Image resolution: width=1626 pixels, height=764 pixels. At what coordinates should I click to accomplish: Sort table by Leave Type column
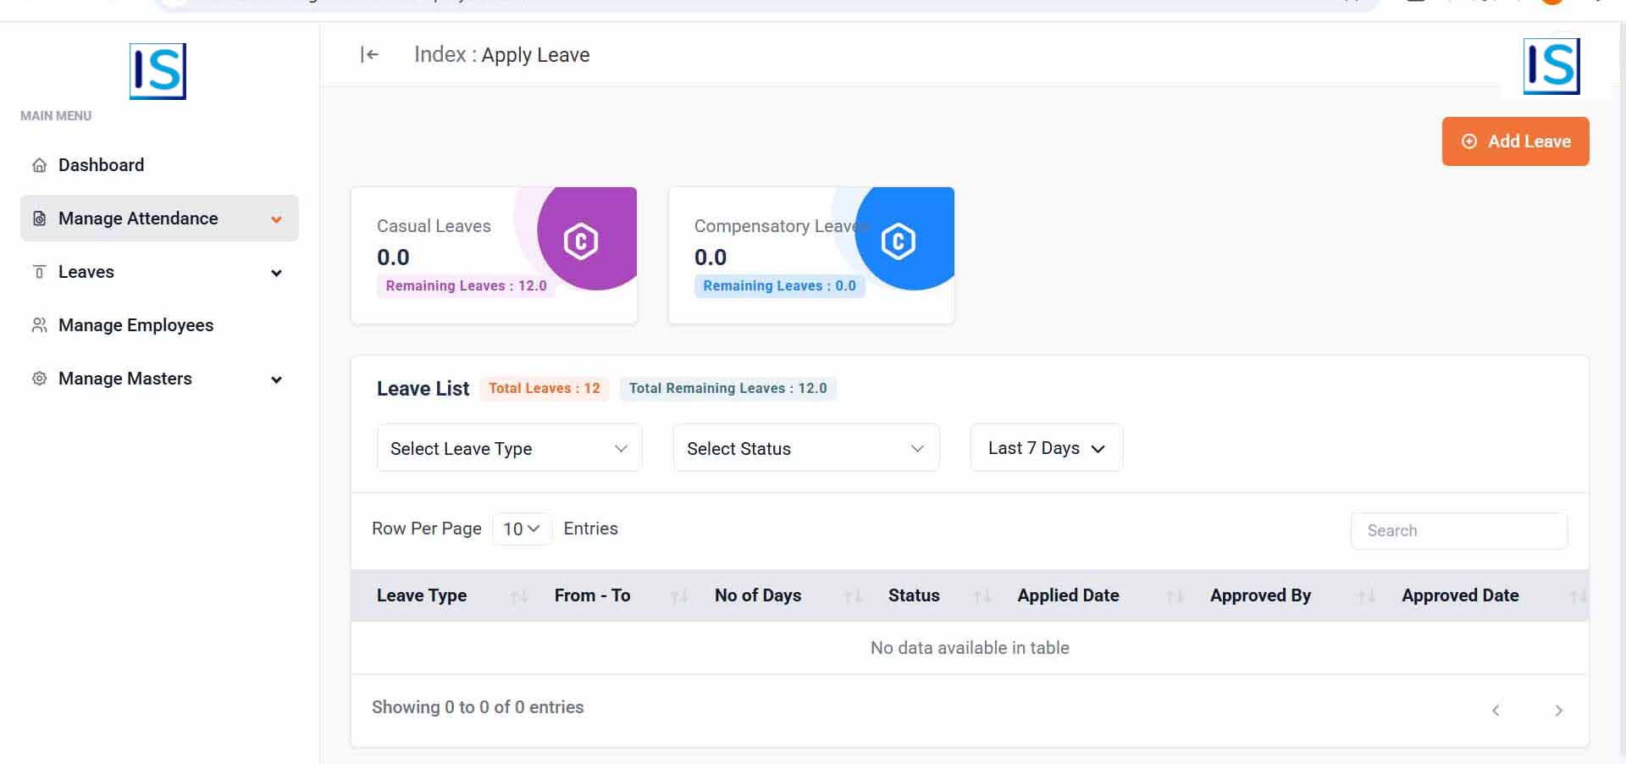coord(519,596)
